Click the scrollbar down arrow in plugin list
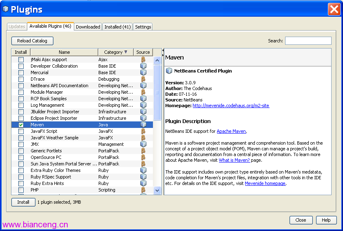343x231 pixels. pos(157,190)
